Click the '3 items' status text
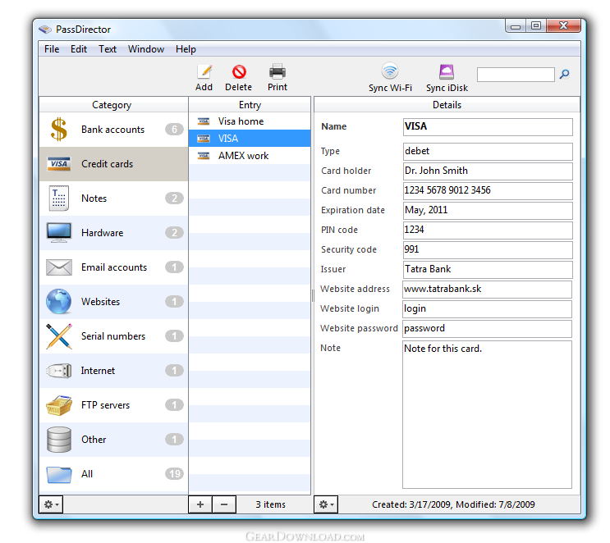The width and height of the screenshot is (610, 543). [270, 504]
